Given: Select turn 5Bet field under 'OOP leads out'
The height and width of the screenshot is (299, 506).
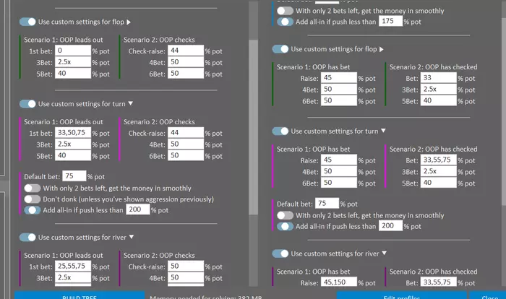Looking at the screenshot, I should click(x=73, y=155).
